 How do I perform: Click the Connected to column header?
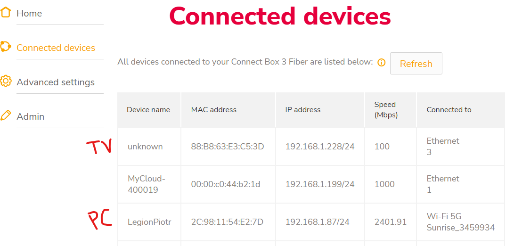449,109
